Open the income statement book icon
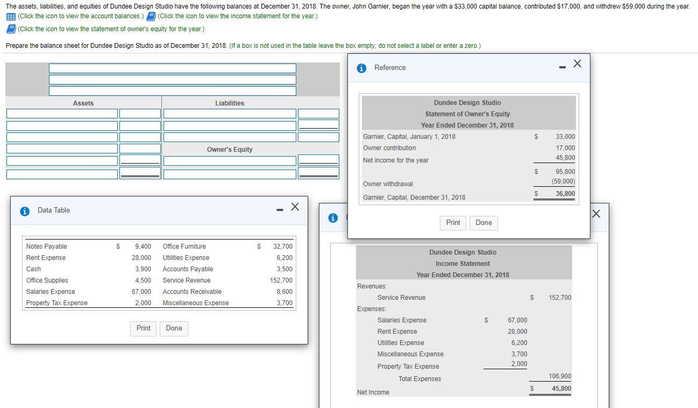Viewport: 698px width, 408px height. (x=152, y=16)
